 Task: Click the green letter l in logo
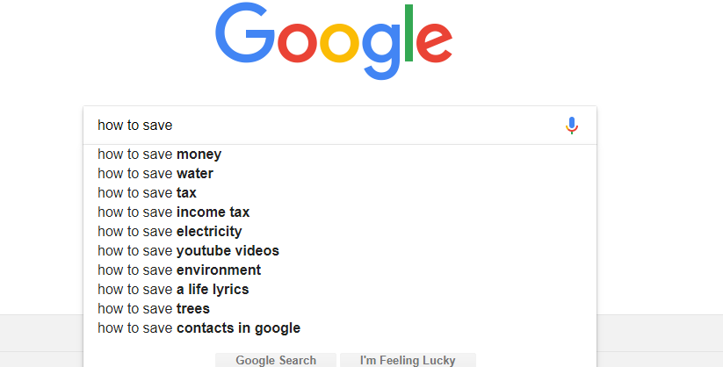tap(408, 32)
